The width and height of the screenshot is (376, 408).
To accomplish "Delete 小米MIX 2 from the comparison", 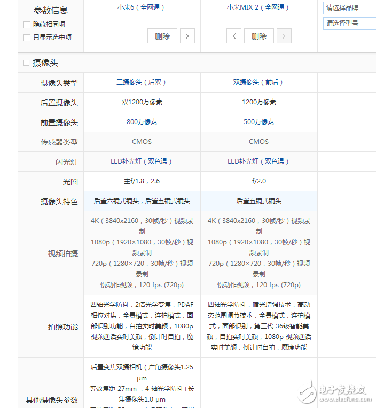I will pyautogui.click(x=259, y=36).
